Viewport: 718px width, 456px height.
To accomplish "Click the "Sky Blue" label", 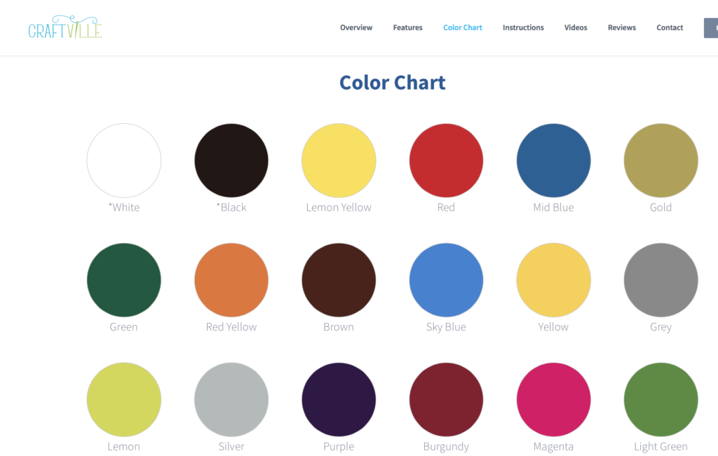I will (446, 328).
